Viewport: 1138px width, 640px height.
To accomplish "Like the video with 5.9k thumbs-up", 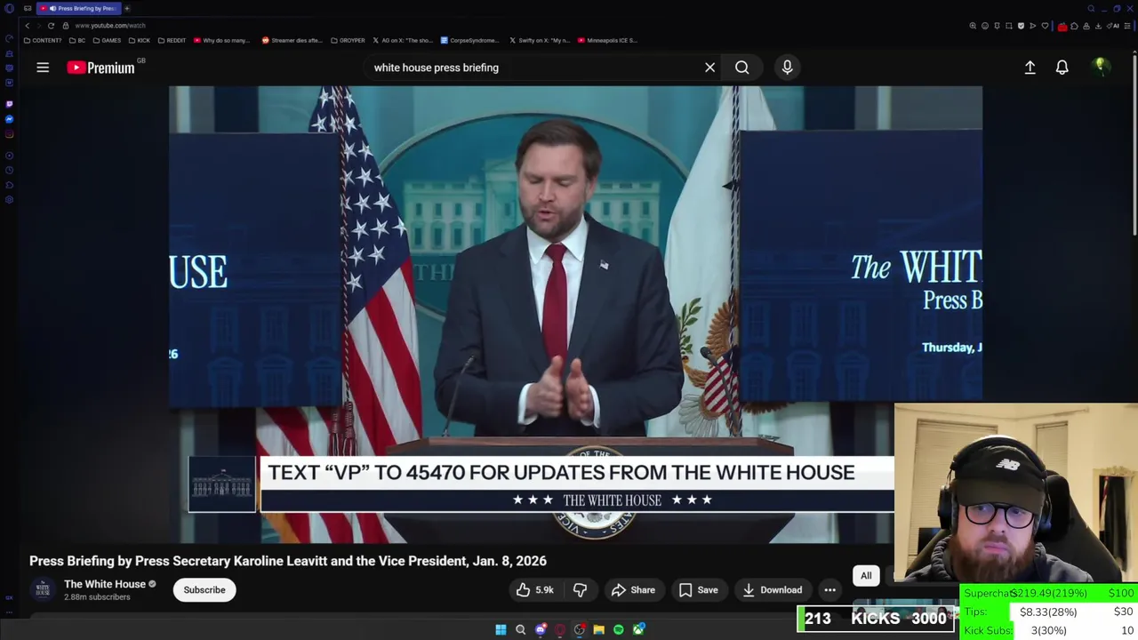I will (534, 590).
